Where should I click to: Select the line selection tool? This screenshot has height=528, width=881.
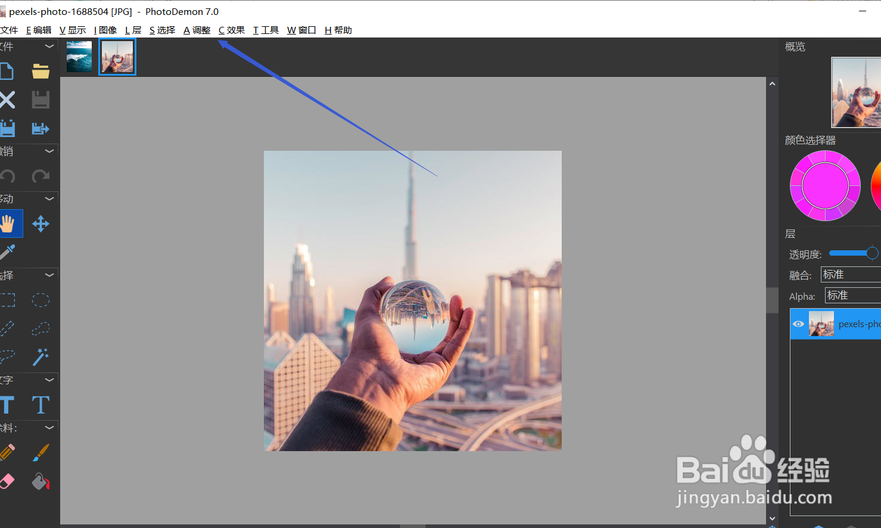[x=7, y=328]
